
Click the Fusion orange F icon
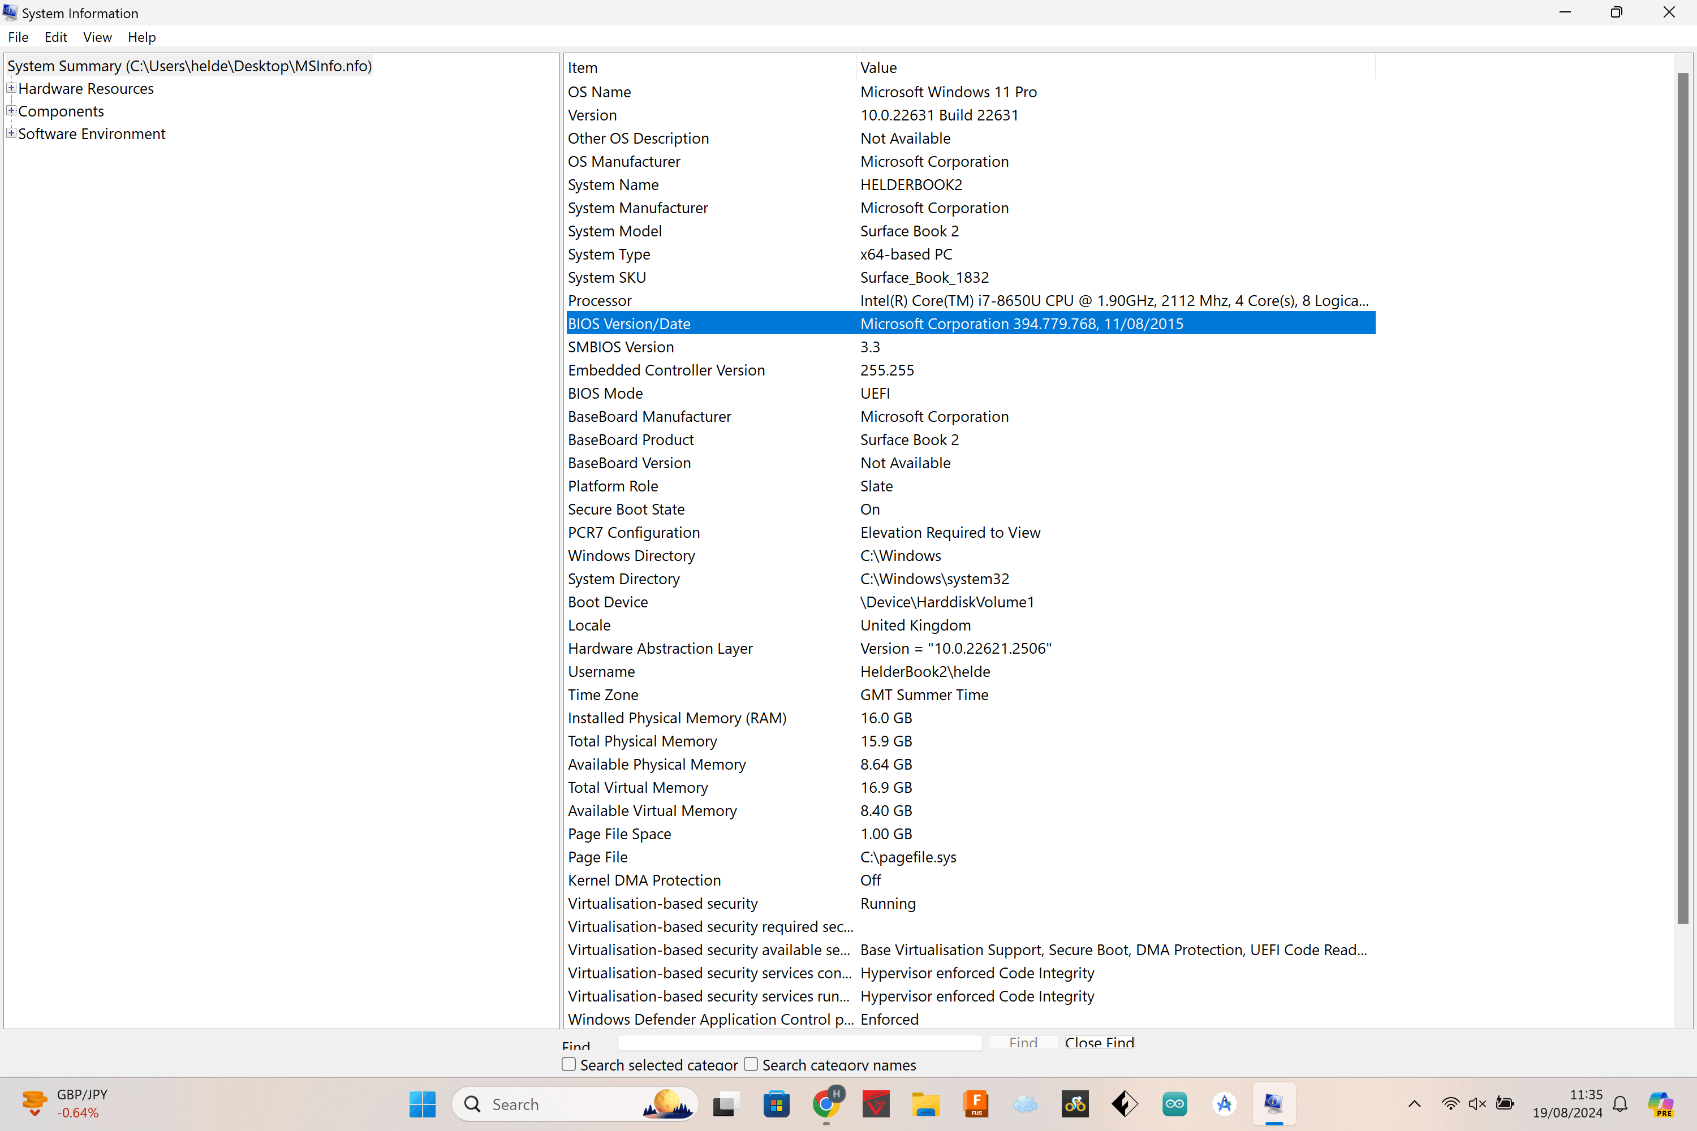pos(975,1104)
